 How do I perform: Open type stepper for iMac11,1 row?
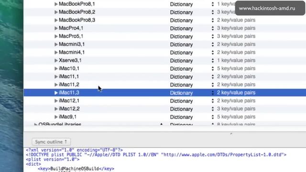[x=212, y=76]
